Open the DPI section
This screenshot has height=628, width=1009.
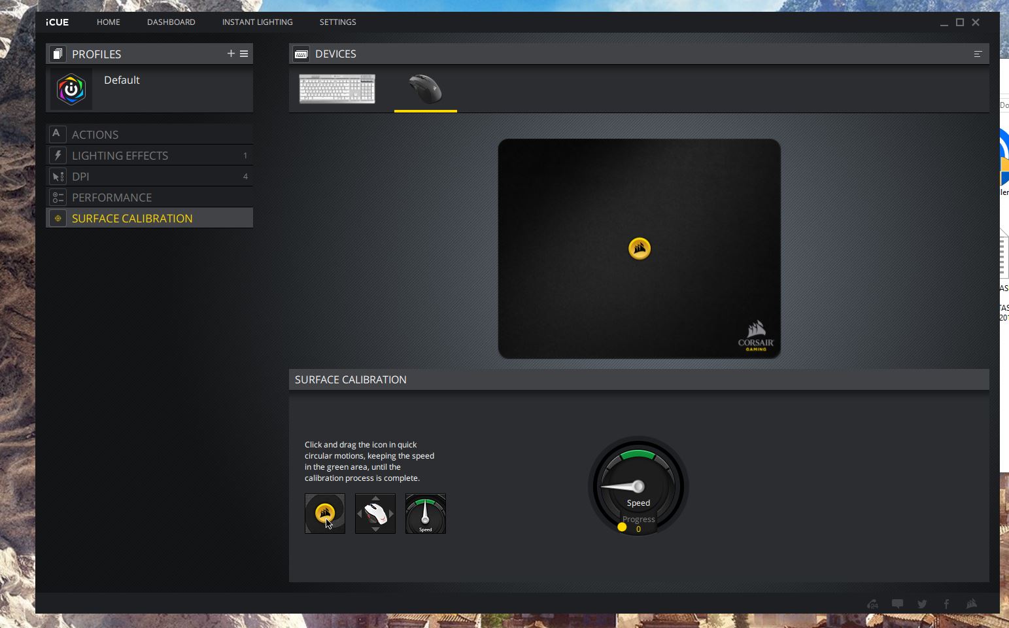[150, 176]
